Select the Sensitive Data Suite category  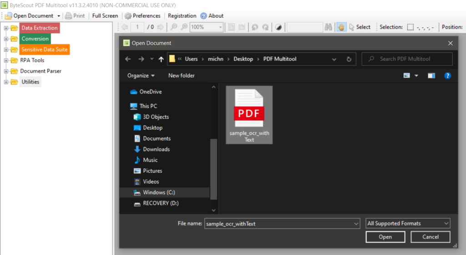click(45, 50)
